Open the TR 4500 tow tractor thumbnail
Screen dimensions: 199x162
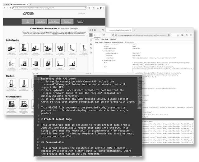(48, 62)
